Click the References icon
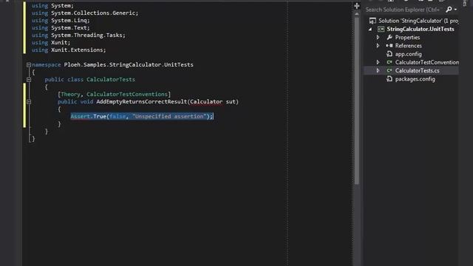 click(389, 46)
